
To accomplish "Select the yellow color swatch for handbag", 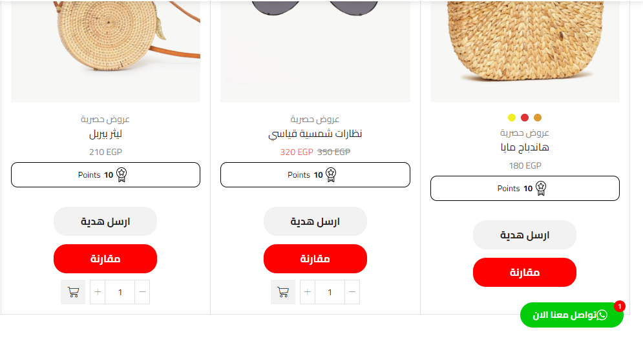I will click(x=512, y=118).
